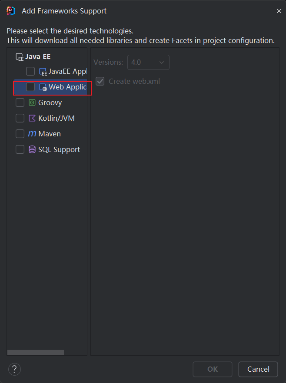Screen dimensions: 286x383
Task: Click the SQL Support database icon
Action: (32, 149)
